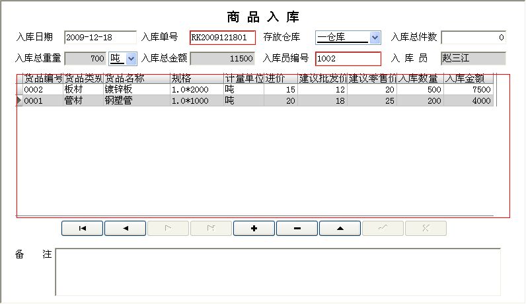Image resolution: width=526 pixels, height=304 pixels.
Task: Select the 镀锌板 row in grid
Action: 126,90
